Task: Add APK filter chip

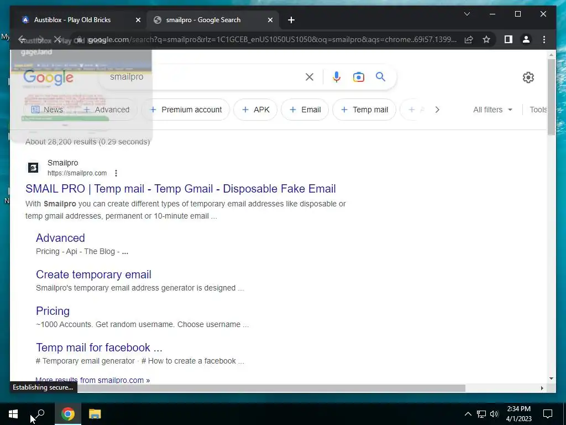Action: tap(255, 110)
